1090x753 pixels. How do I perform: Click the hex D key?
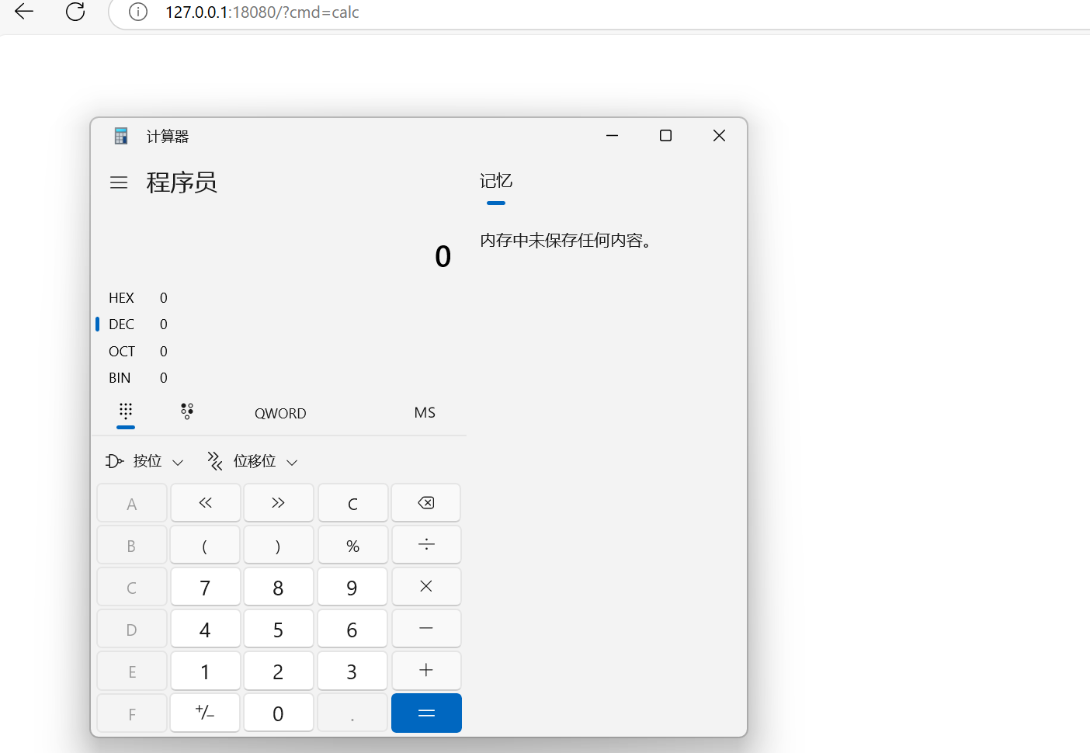pyautogui.click(x=132, y=629)
